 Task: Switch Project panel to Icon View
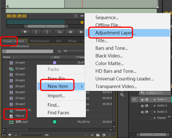[10, 135]
